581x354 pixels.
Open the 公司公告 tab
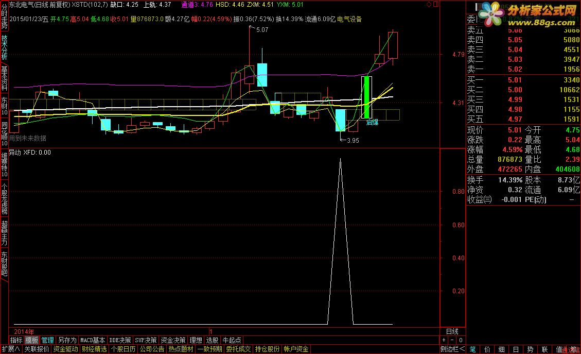pos(152,349)
